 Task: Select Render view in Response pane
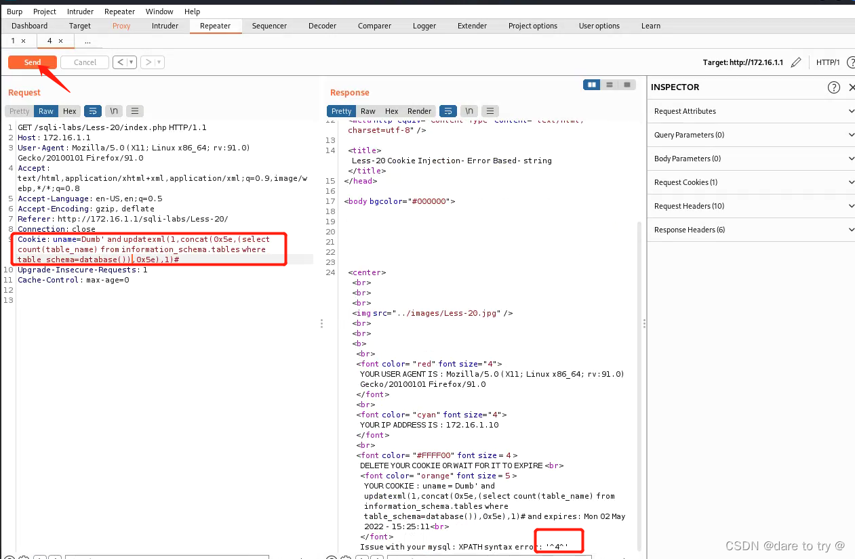[x=420, y=111]
